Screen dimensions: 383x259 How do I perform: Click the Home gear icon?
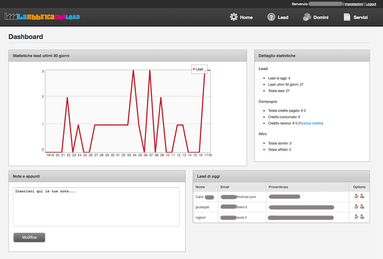234,17
